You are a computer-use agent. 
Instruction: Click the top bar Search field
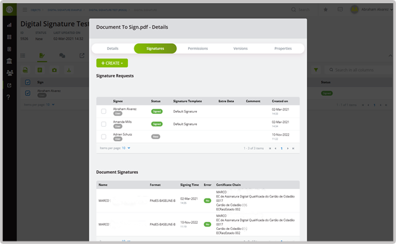304,9
